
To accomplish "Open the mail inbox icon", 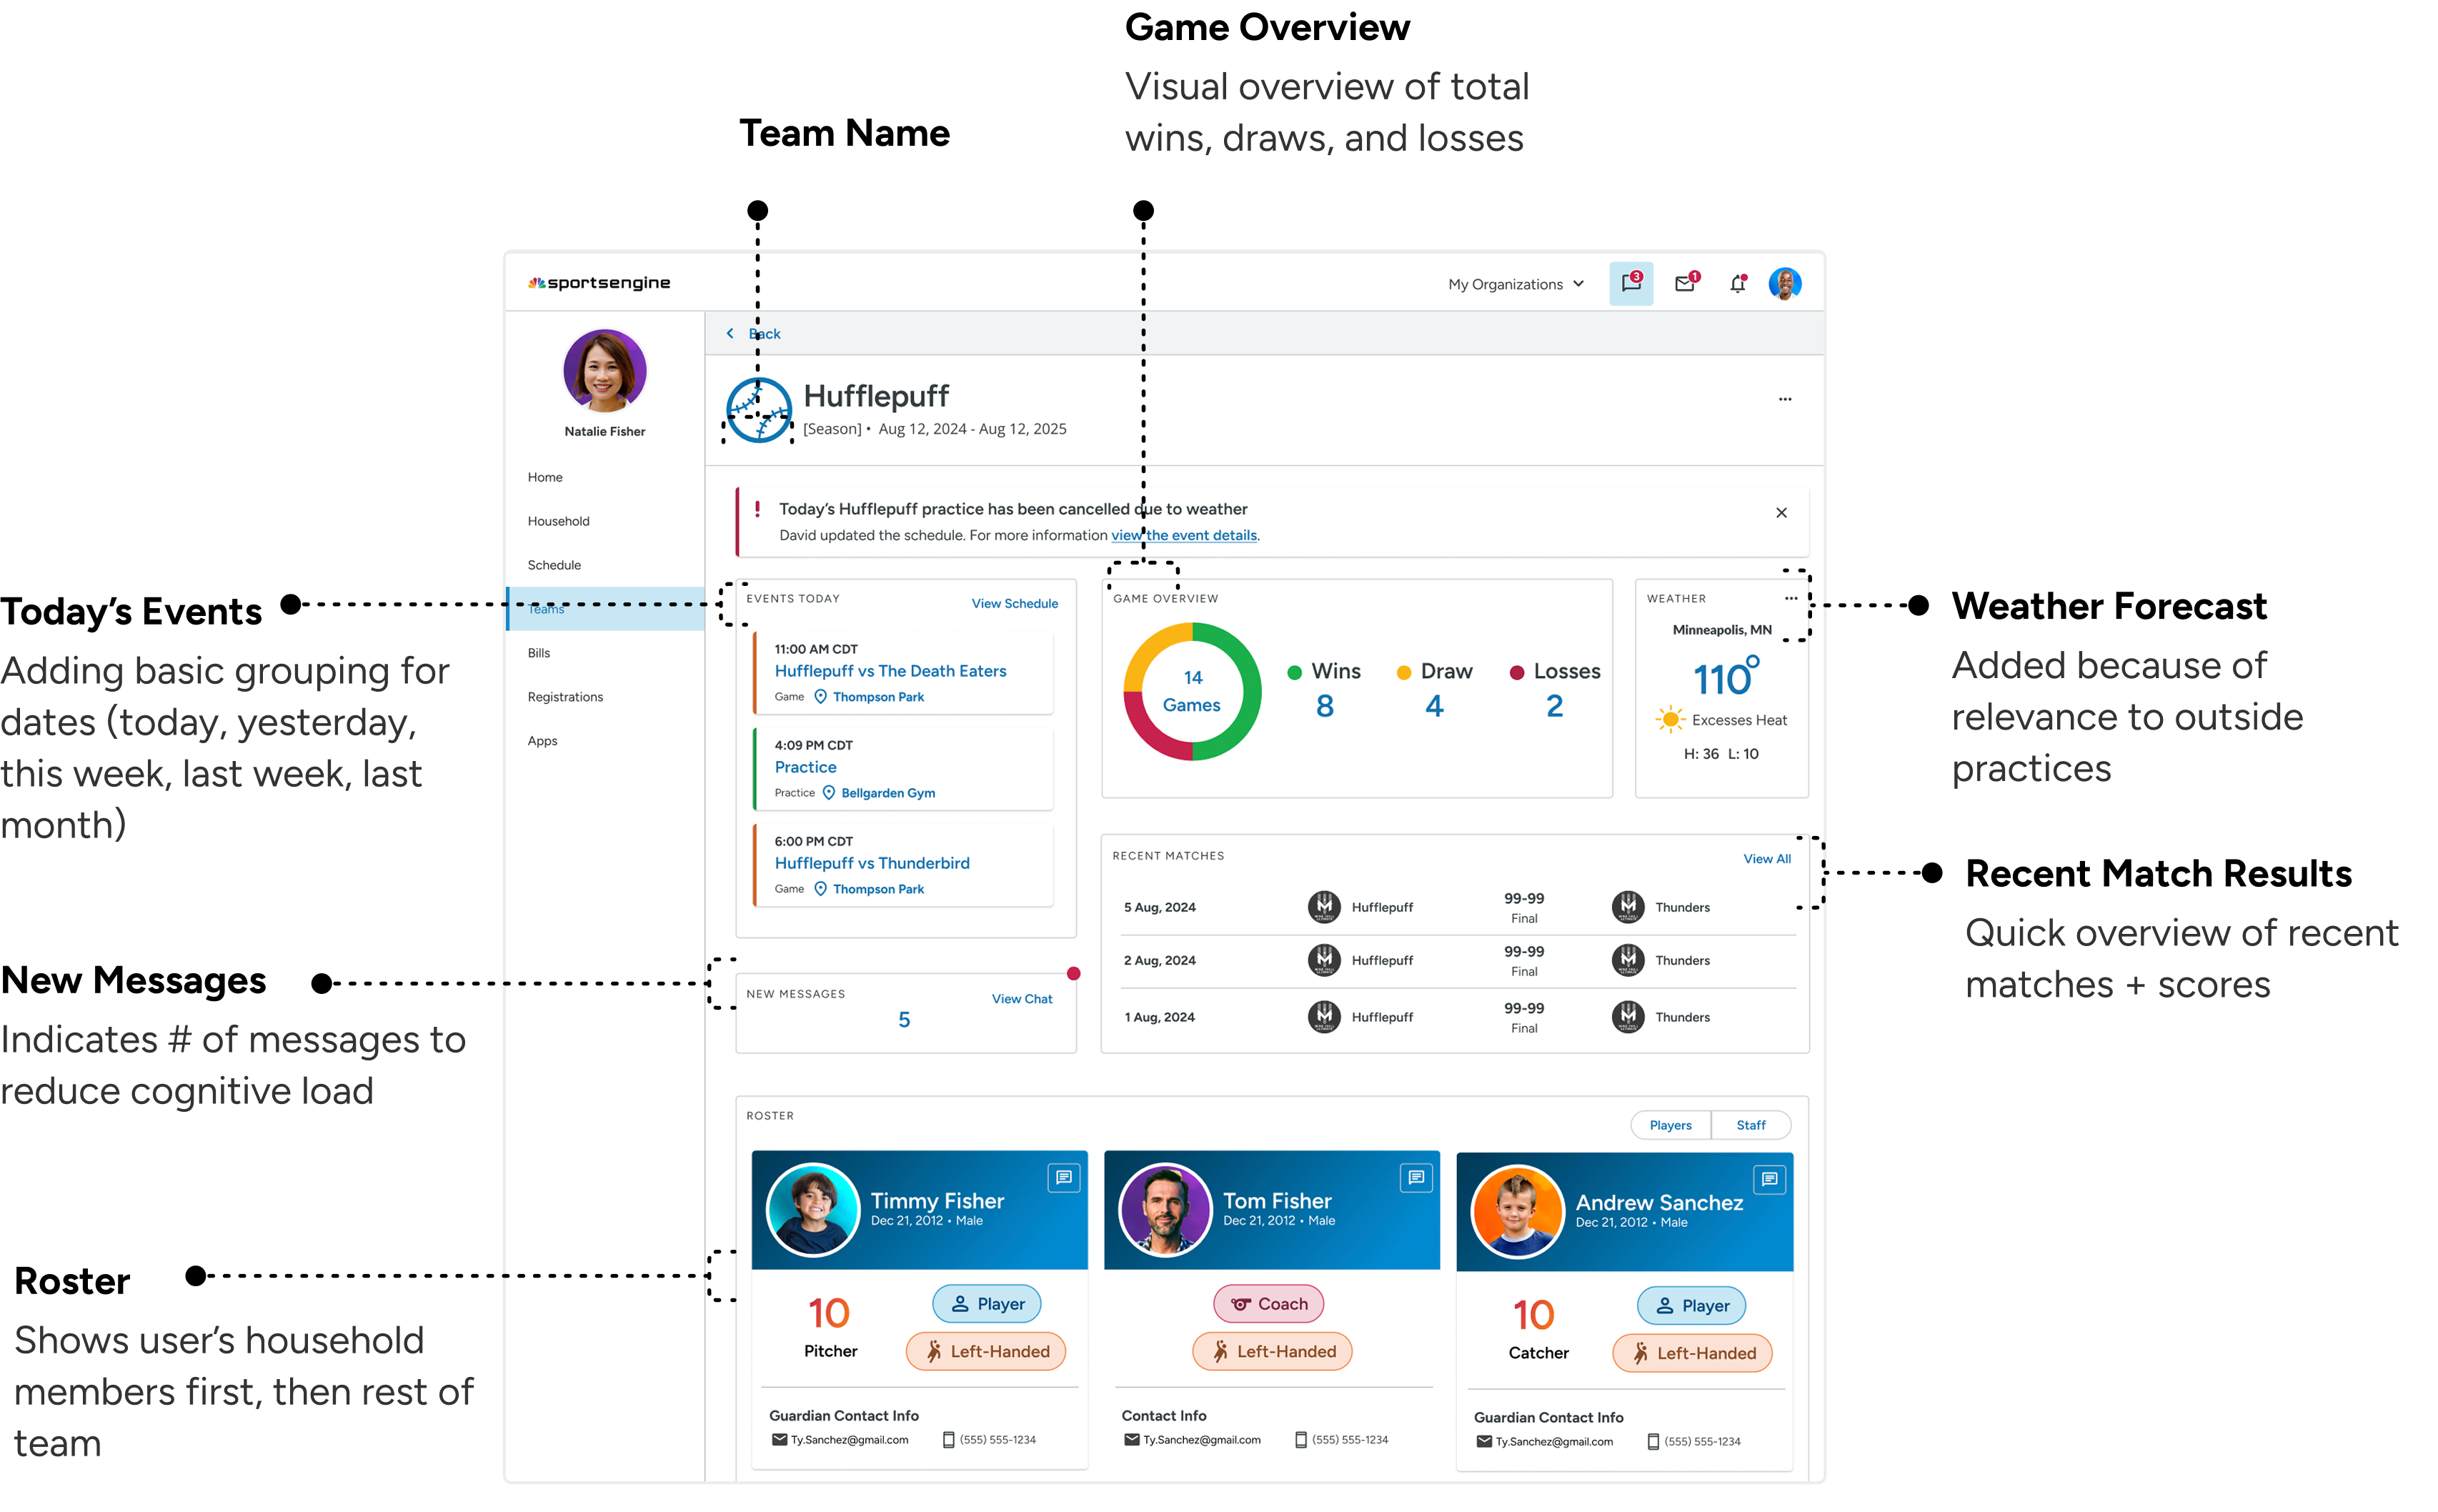I will click(x=1685, y=283).
